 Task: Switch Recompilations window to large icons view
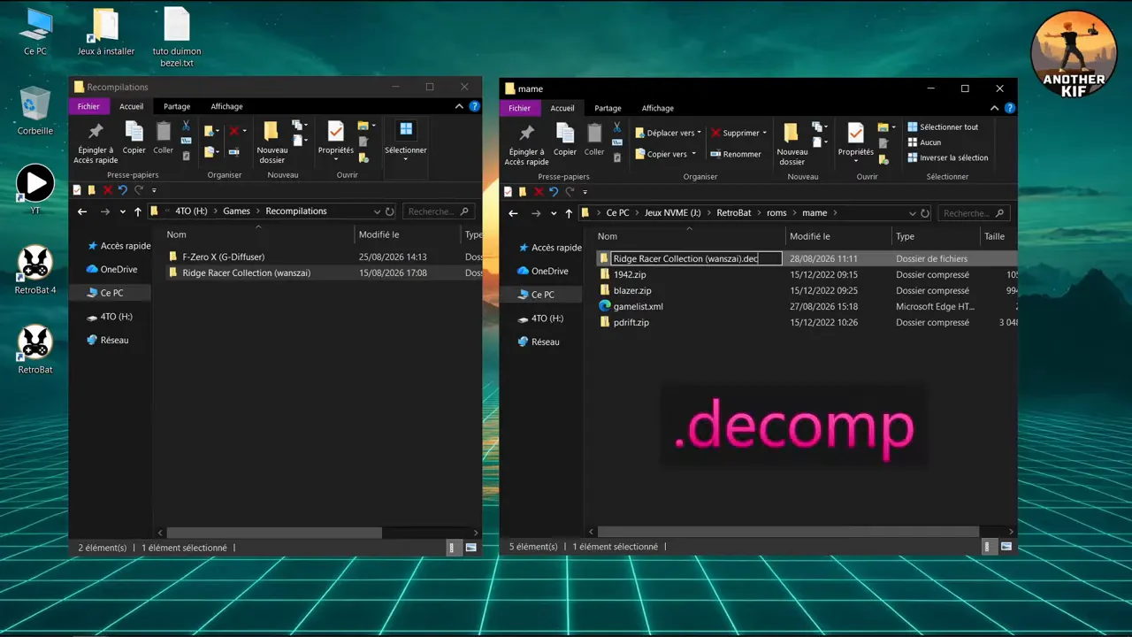(x=470, y=548)
